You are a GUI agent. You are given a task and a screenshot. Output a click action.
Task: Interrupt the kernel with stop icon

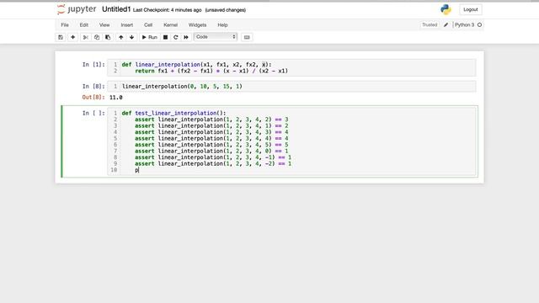click(x=165, y=37)
